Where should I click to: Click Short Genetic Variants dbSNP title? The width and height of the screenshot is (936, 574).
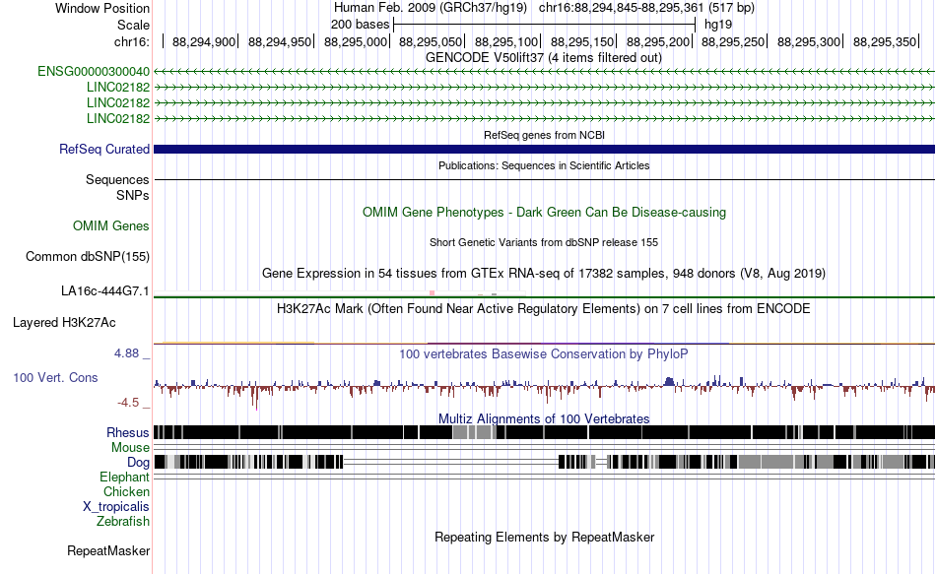(x=544, y=243)
